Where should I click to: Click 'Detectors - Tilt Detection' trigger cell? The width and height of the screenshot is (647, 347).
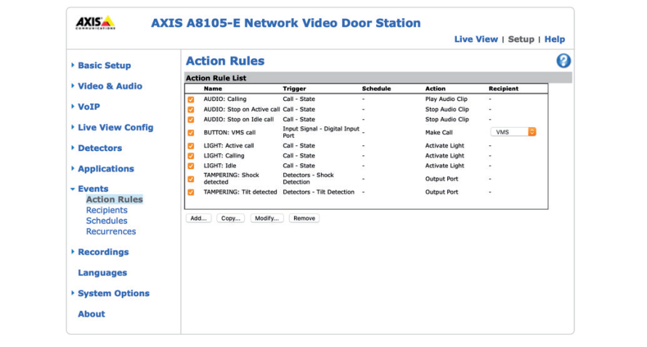(319, 192)
